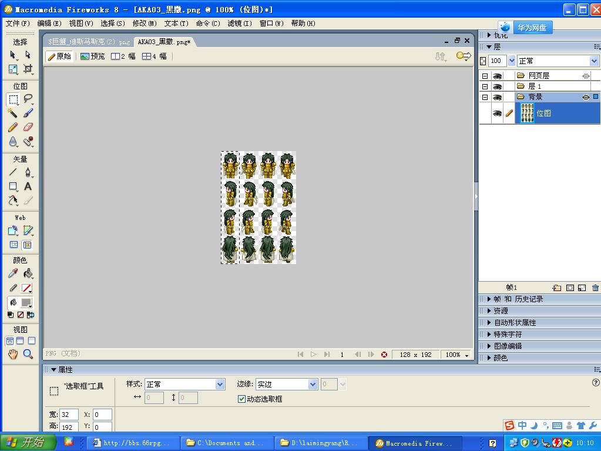Viewport: 601px width, 451px height.
Task: Select the Text tool
Action: click(28, 186)
